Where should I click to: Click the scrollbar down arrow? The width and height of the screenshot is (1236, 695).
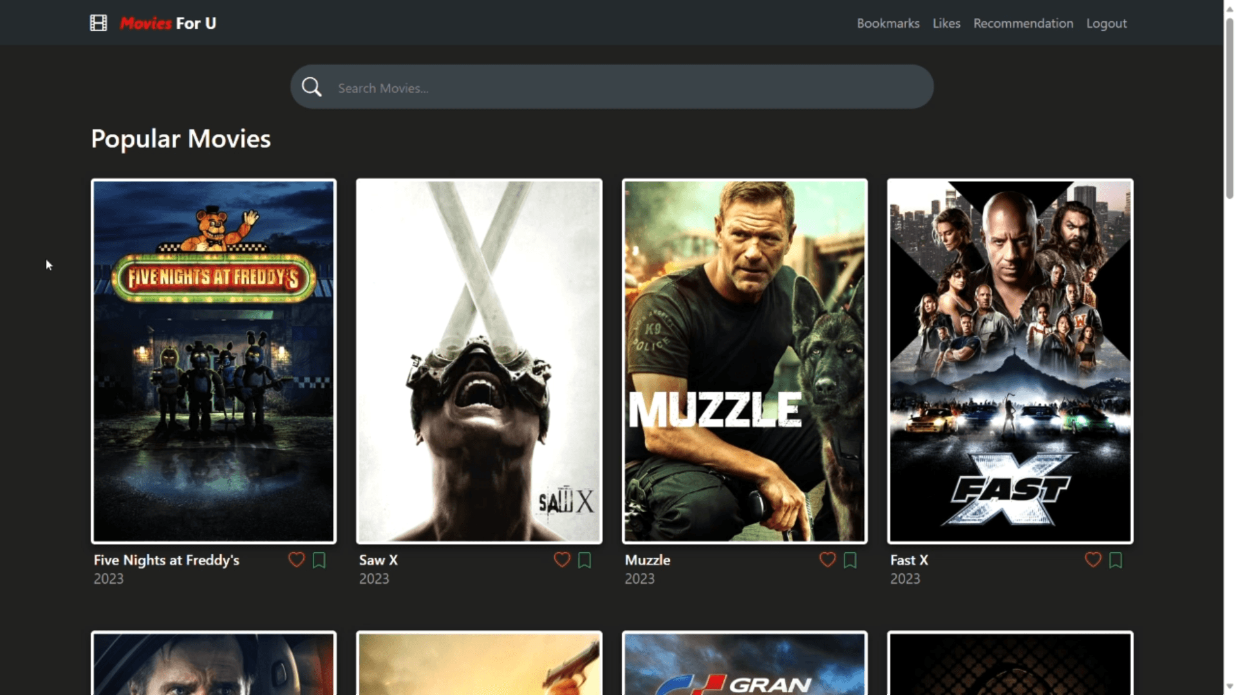1230,687
